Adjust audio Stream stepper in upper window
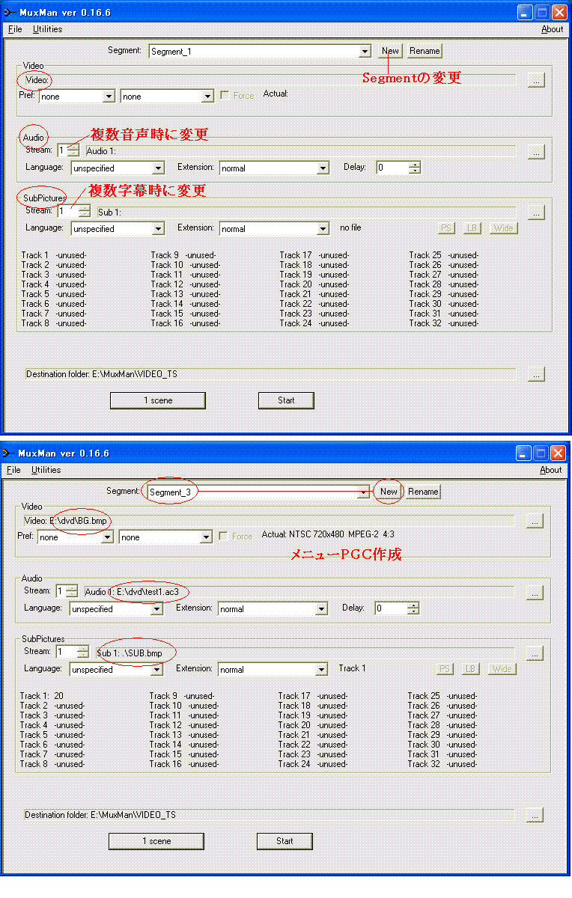 pos(73,150)
